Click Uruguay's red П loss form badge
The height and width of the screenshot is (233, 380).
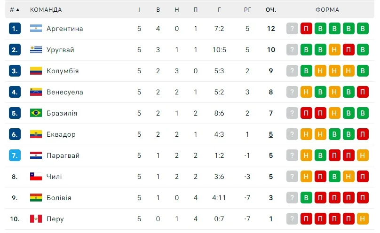coord(348,50)
